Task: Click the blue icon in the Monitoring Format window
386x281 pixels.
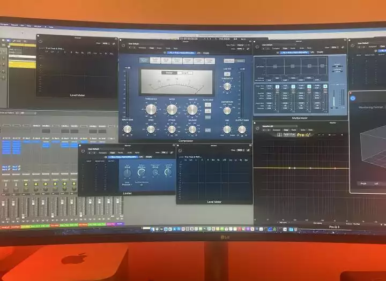Action: pos(353,98)
